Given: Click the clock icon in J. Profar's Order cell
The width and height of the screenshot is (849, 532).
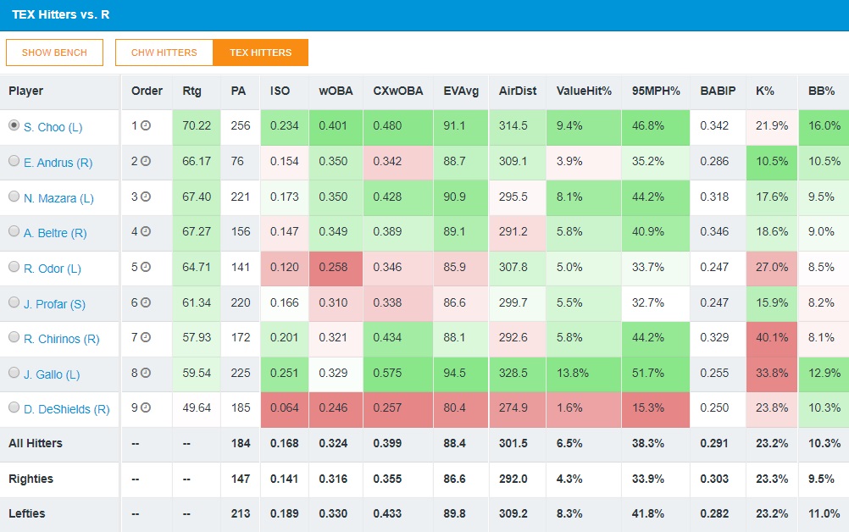Looking at the screenshot, I should pyautogui.click(x=146, y=303).
